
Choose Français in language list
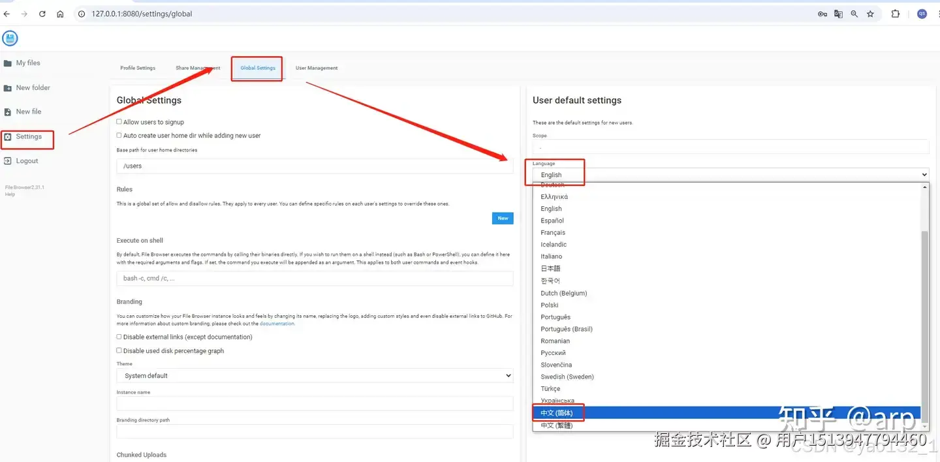(x=727, y=232)
